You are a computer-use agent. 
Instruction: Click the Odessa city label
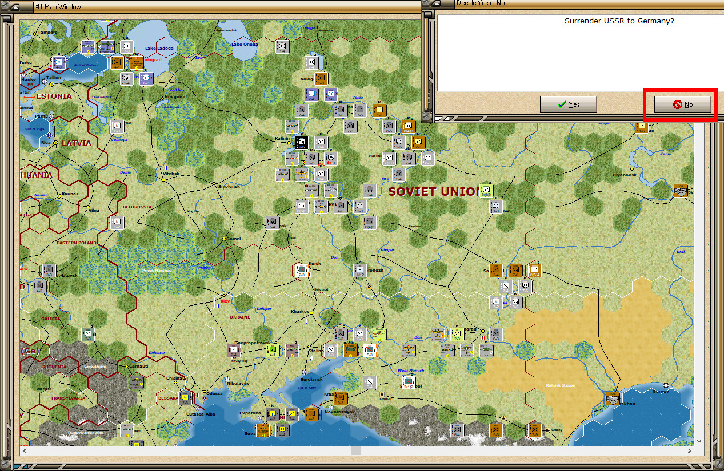point(214,393)
